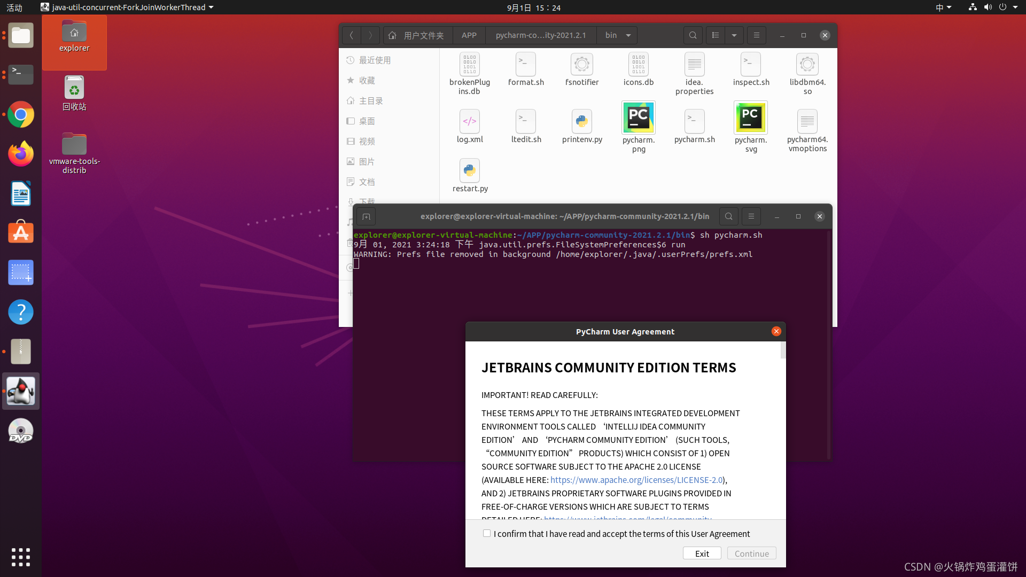Viewport: 1026px width, 577px height.
Task: Open Terminal from the dock
Action: pyautogui.click(x=21, y=75)
